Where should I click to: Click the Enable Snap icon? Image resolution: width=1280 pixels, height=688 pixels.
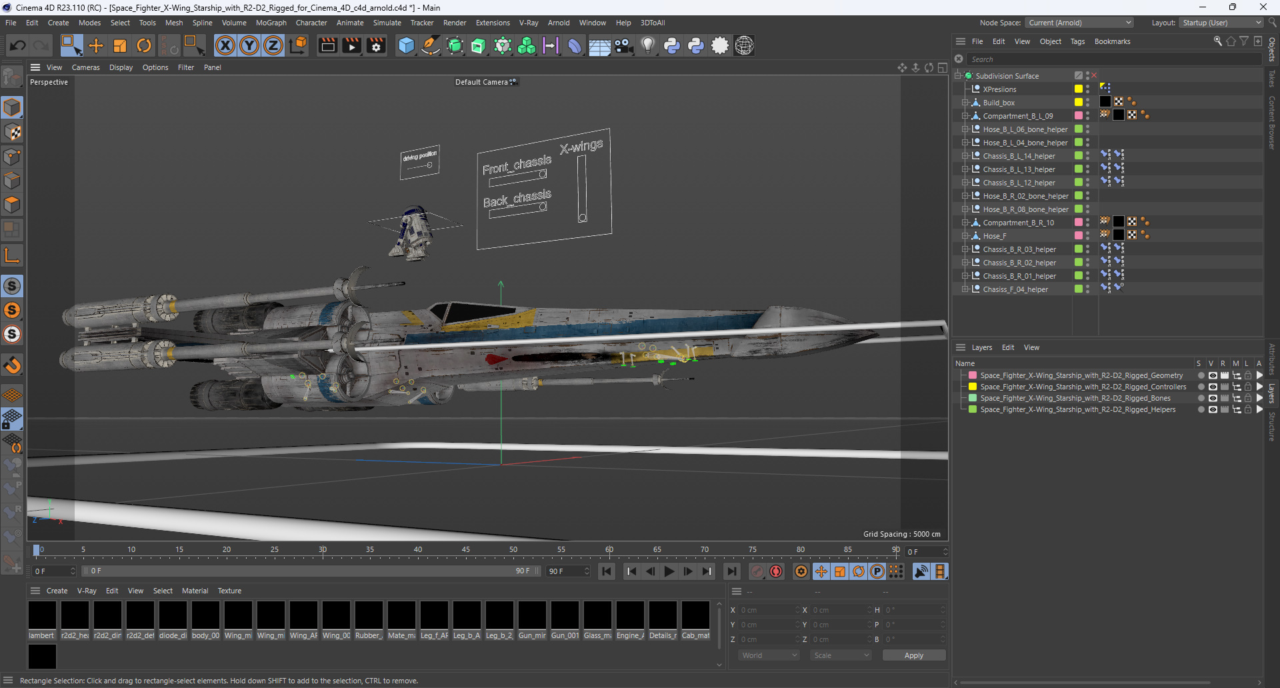click(x=13, y=365)
